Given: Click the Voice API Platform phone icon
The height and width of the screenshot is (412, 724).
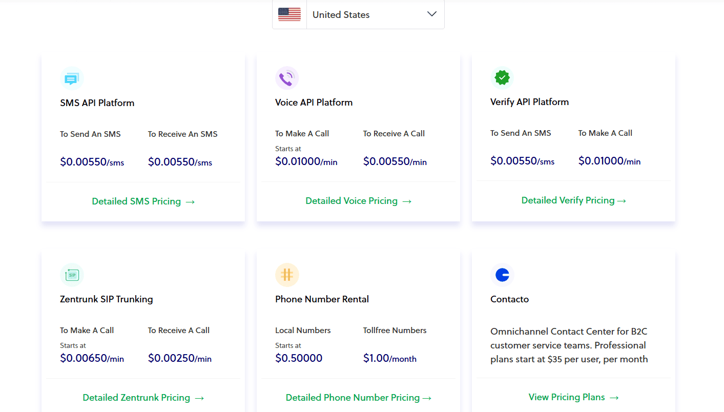Looking at the screenshot, I should pyautogui.click(x=287, y=78).
